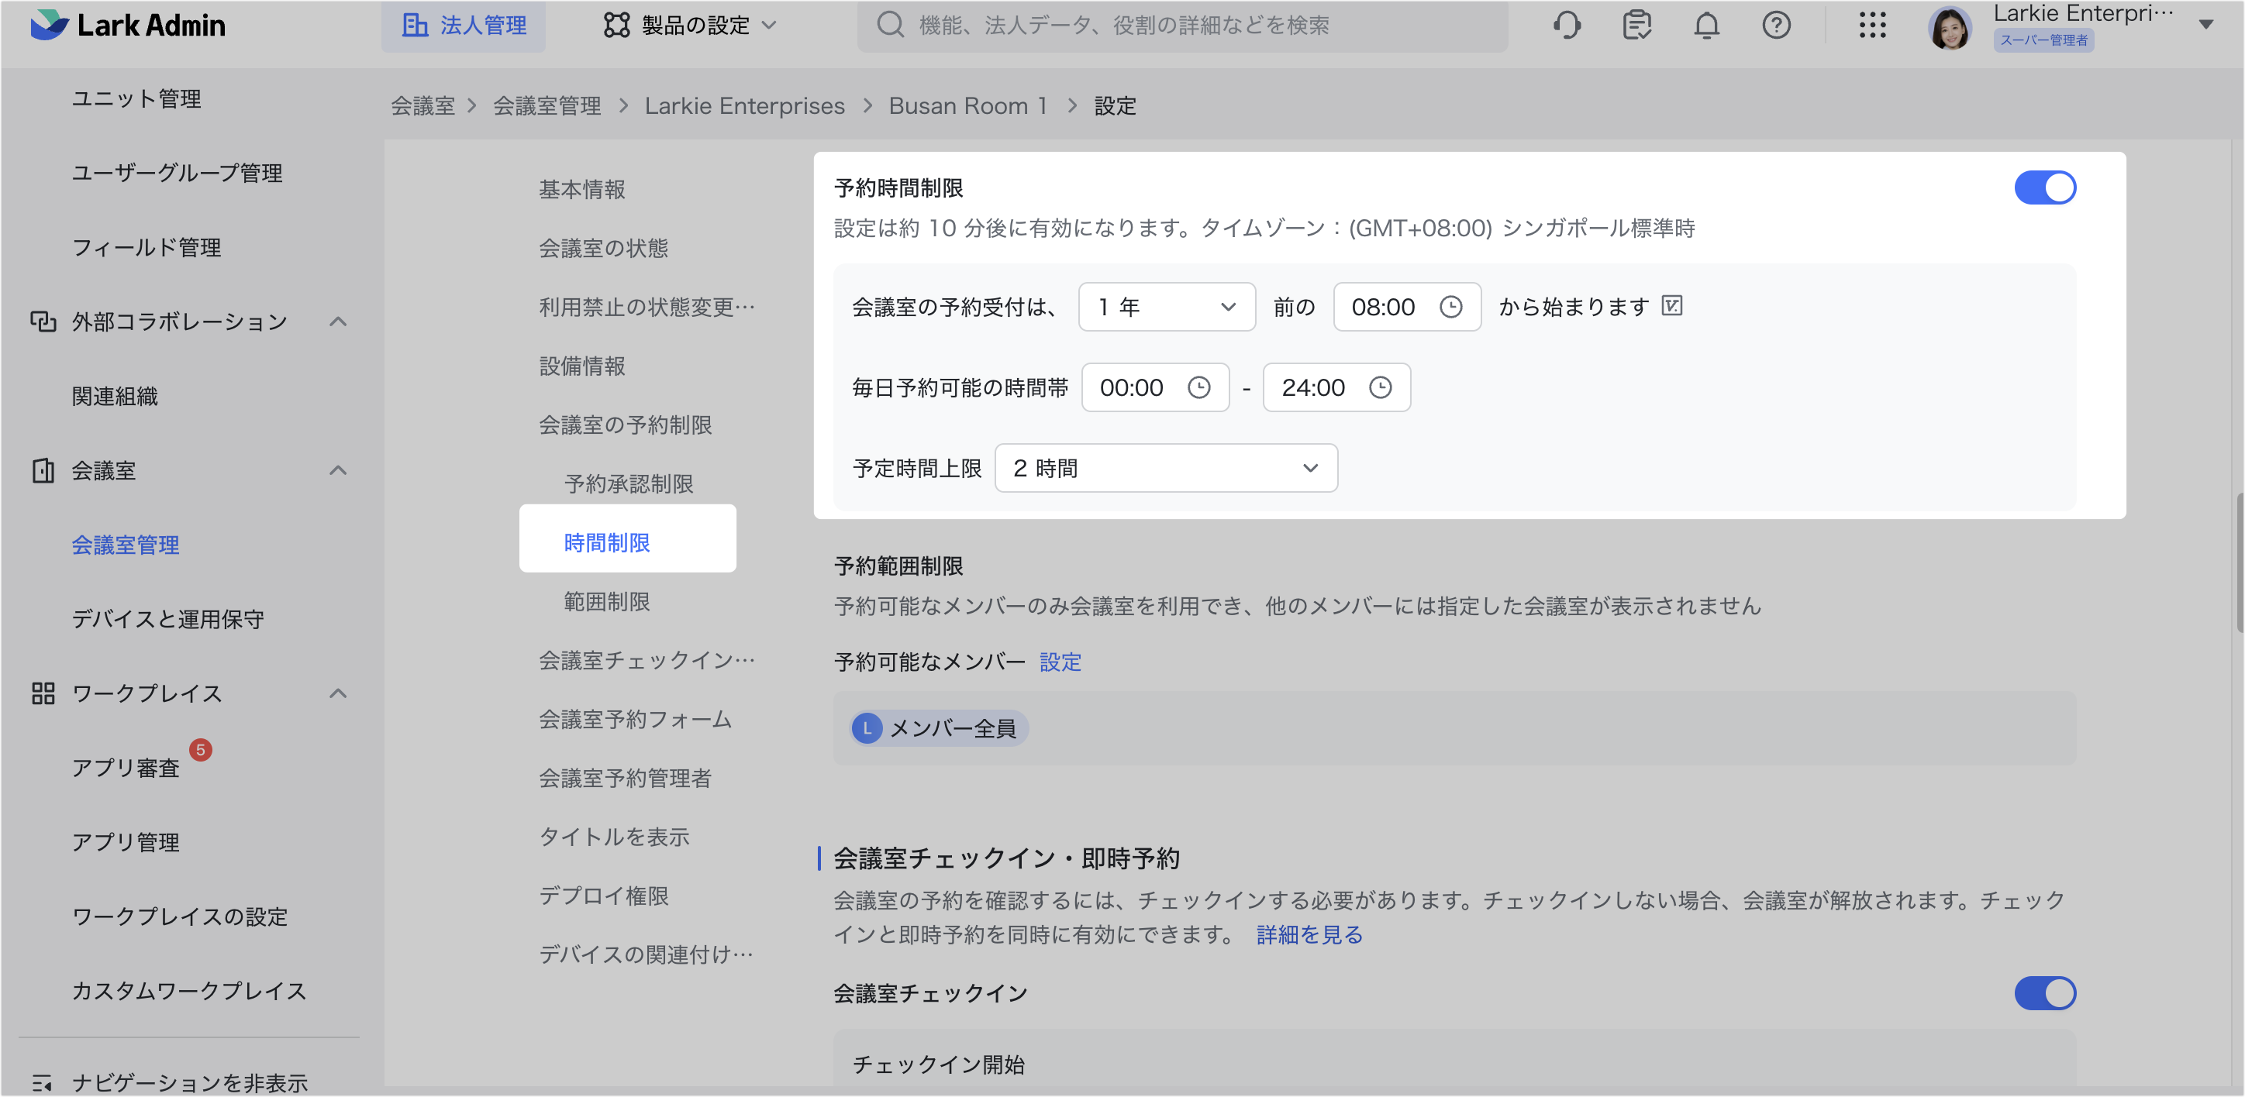Open the 2 時間 duration limit dropdown
The width and height of the screenshot is (2245, 1097).
[x=1165, y=469]
